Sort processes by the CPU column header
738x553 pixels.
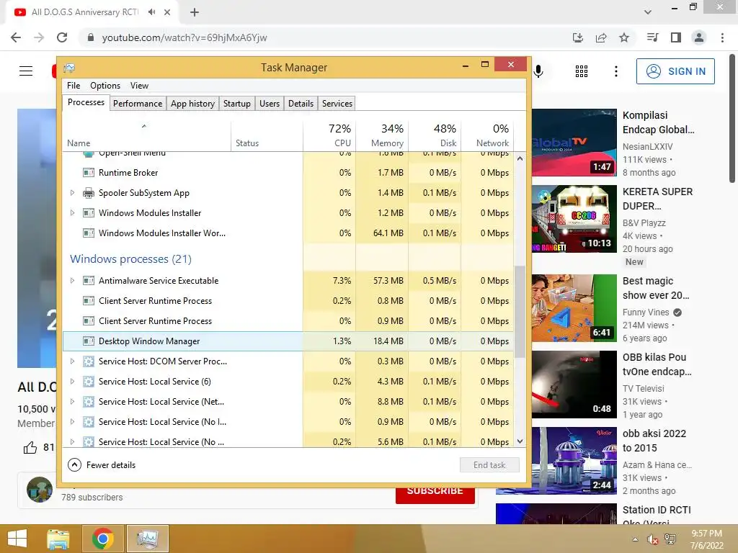pyautogui.click(x=329, y=135)
